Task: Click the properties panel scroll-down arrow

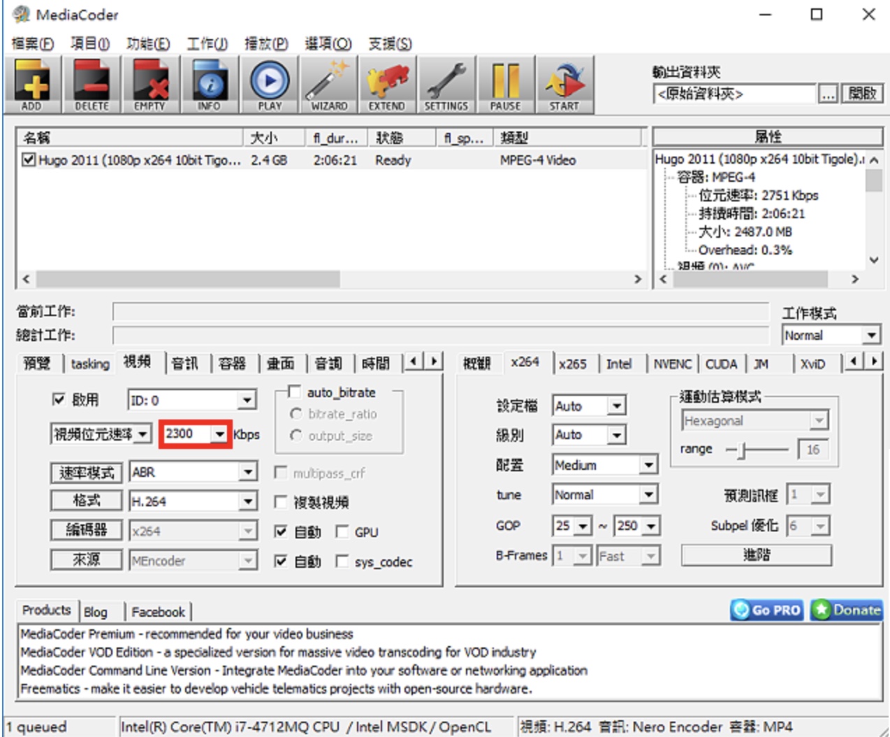Action: [x=873, y=260]
